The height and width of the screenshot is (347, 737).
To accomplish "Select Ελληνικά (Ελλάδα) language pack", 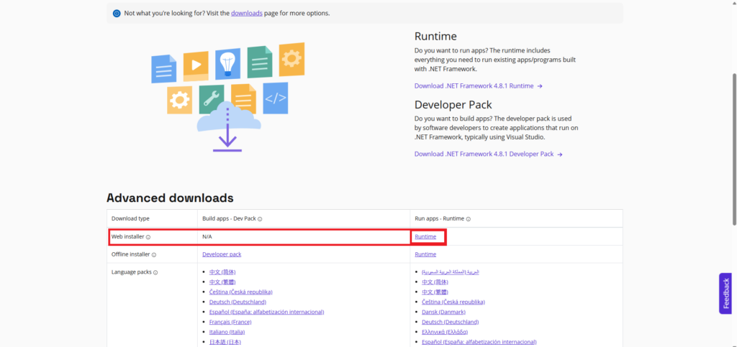I will (x=445, y=332).
